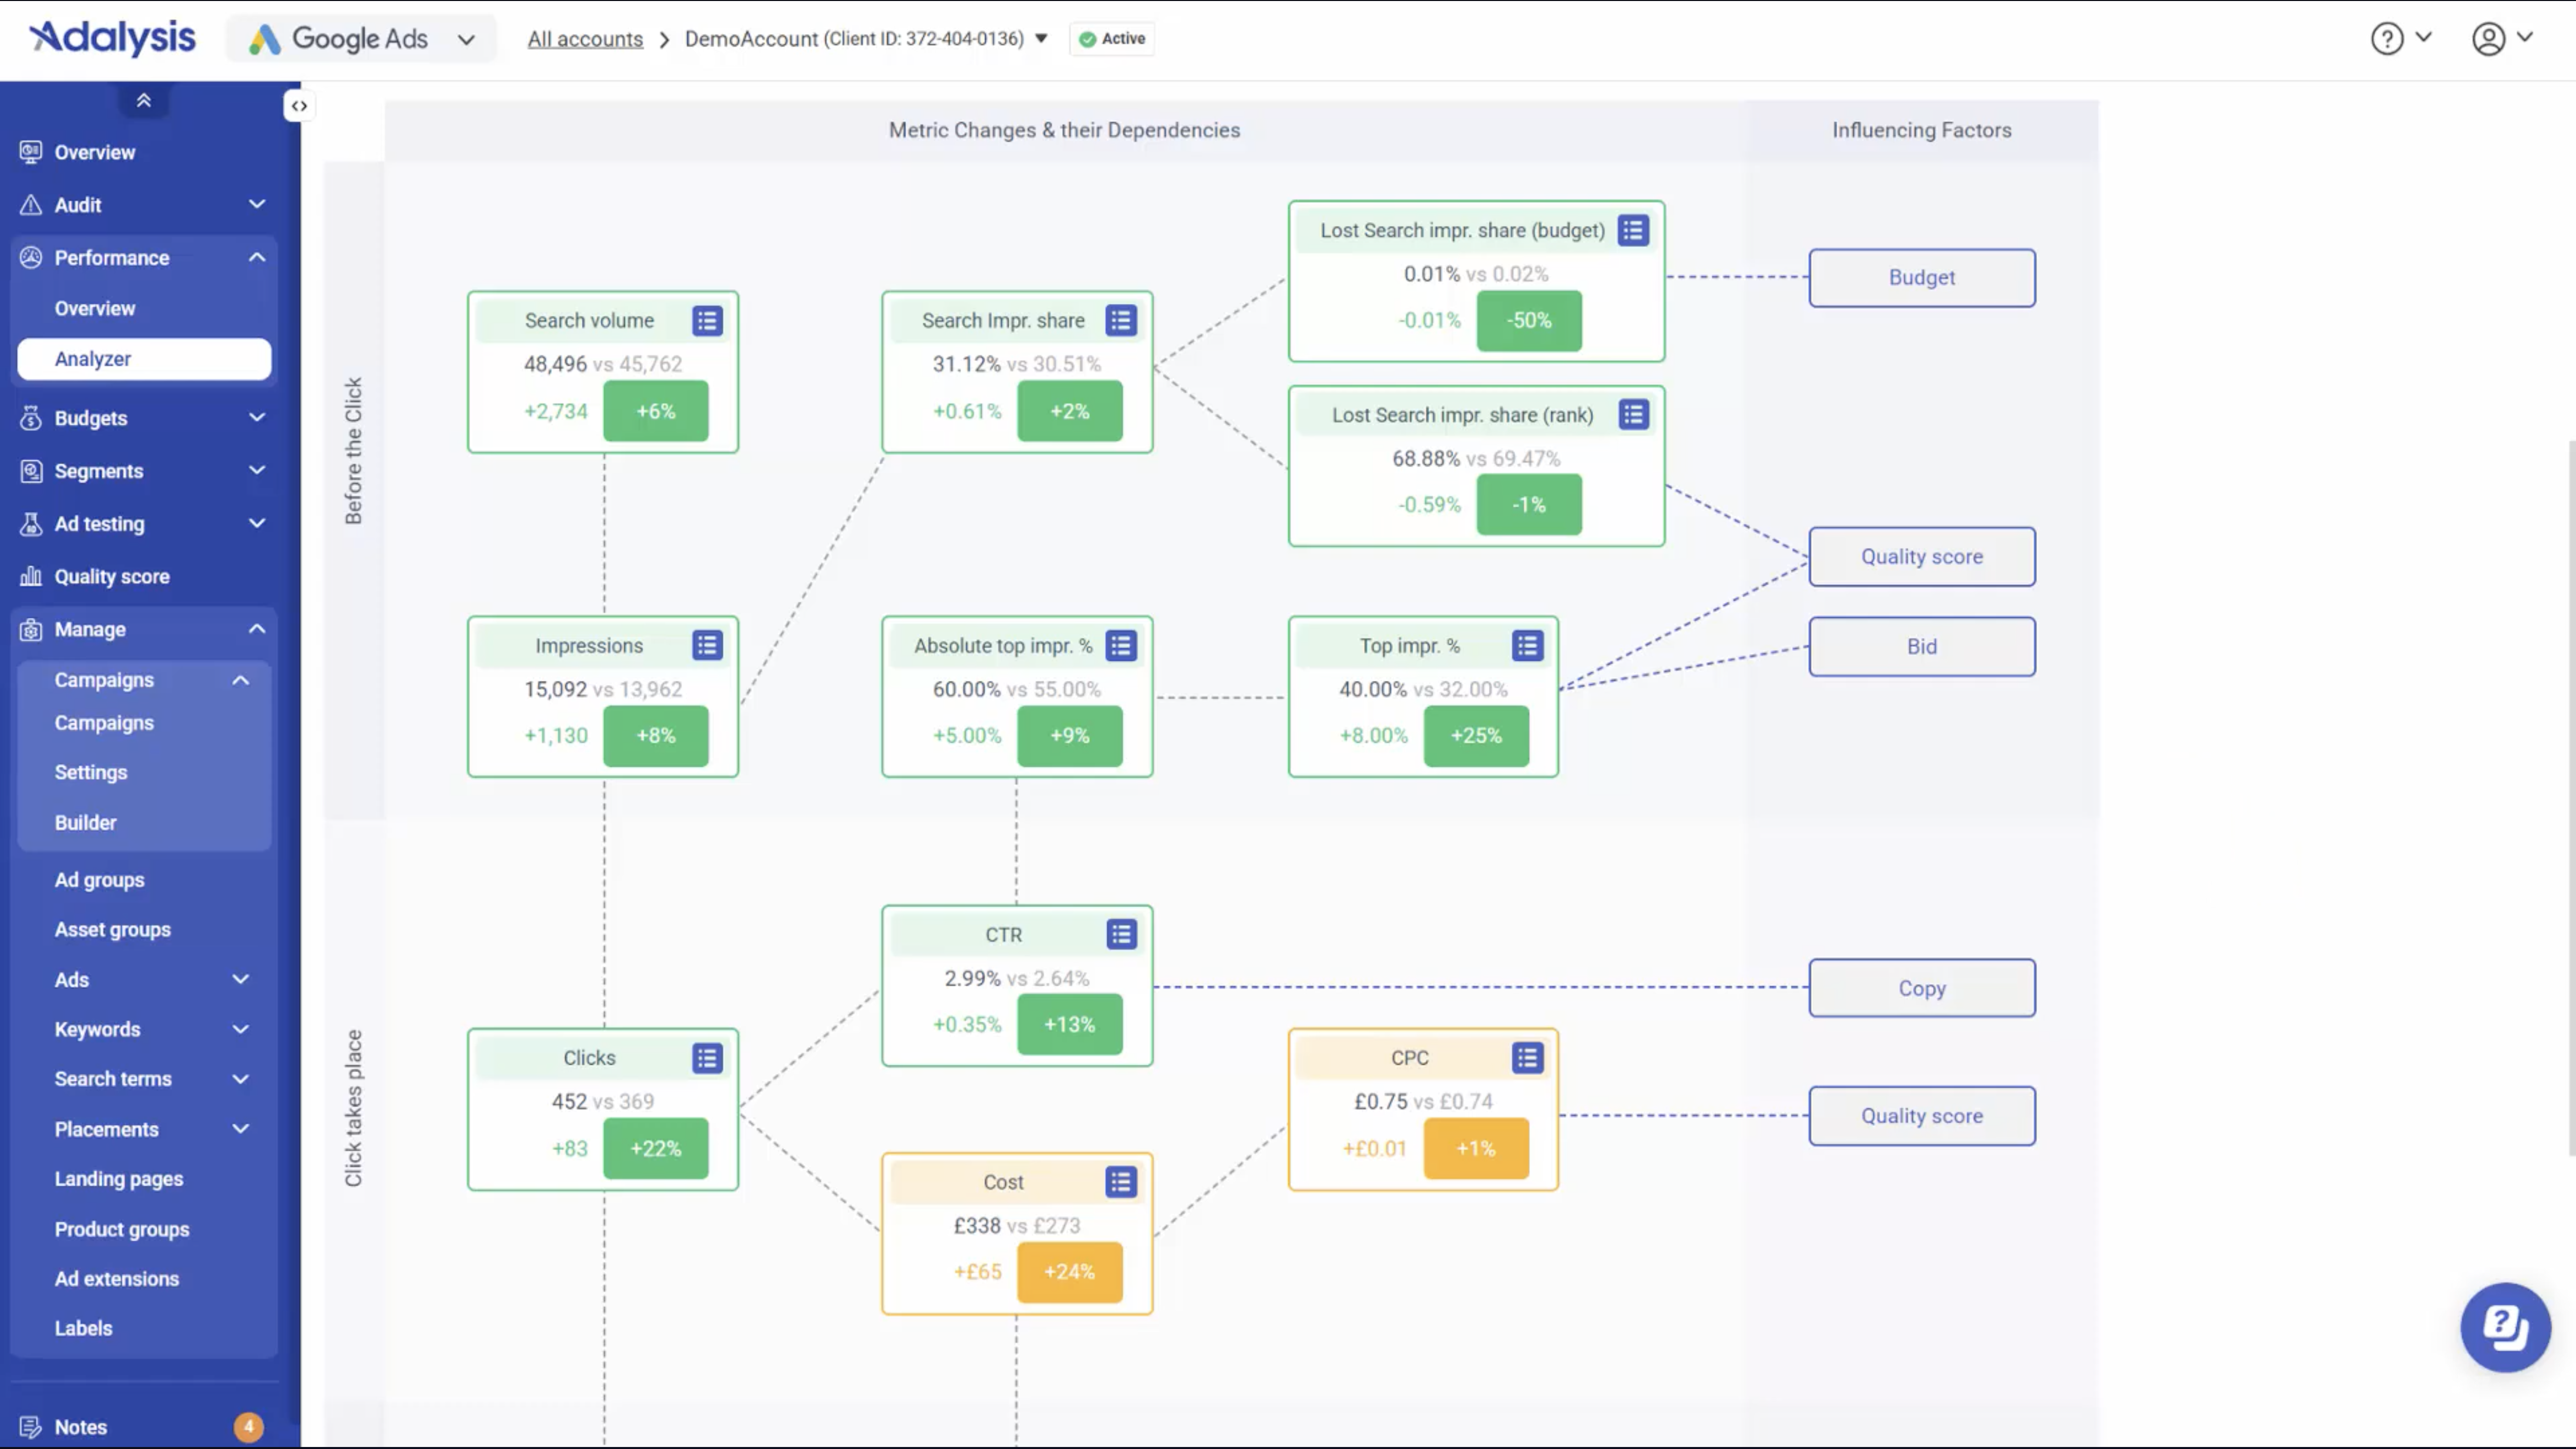This screenshot has height=1449, width=2576.
Task: Select Analyzer under Performance
Action: click(144, 359)
